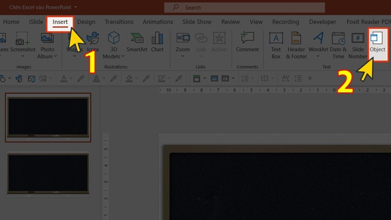Click the Object button in Text group
The width and height of the screenshot is (391, 220).
pyautogui.click(x=377, y=43)
